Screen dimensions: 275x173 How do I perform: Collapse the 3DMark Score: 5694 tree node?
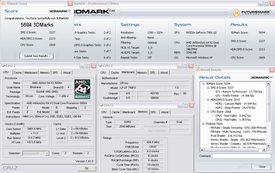203,84
